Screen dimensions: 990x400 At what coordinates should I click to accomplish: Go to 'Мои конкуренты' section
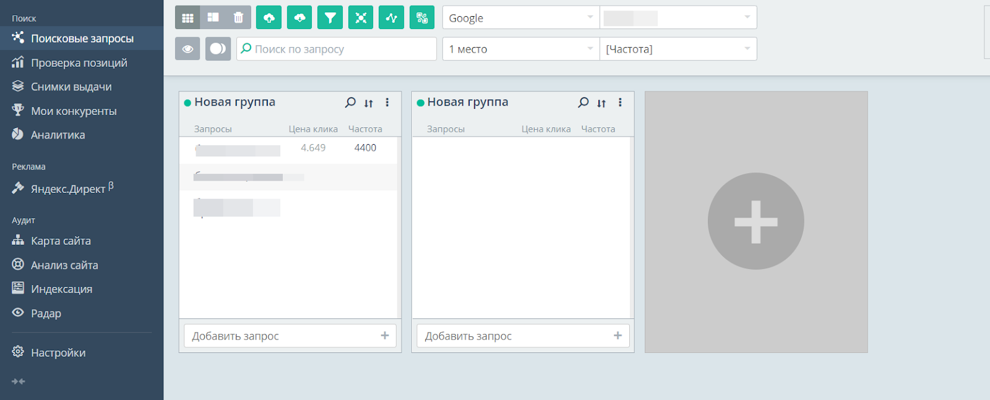74,111
